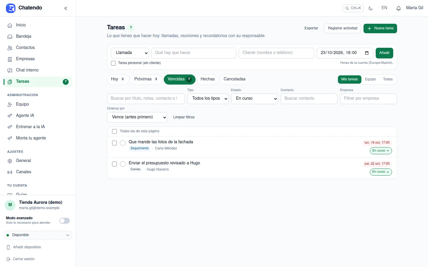
Task: Click the help question mark beside Tareas
Action: tap(131, 28)
